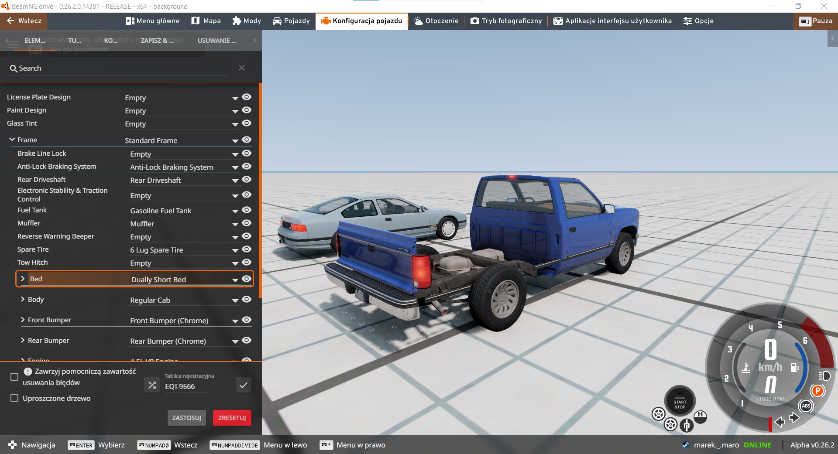Open the Spare Tire dropdown
This screenshot has width=838, height=454.
[184, 250]
